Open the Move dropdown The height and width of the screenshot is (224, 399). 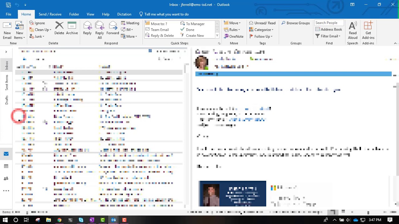[x=232, y=23]
